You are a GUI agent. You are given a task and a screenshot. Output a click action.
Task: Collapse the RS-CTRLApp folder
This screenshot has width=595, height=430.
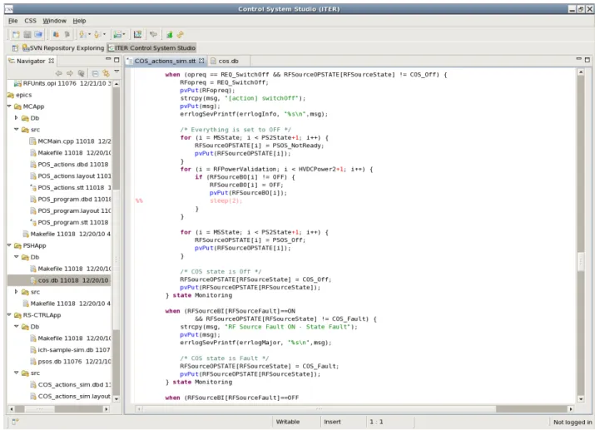[x=9, y=314]
